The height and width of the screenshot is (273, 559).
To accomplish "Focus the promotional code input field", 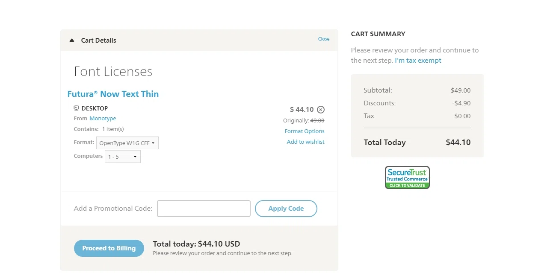I will (x=204, y=209).
